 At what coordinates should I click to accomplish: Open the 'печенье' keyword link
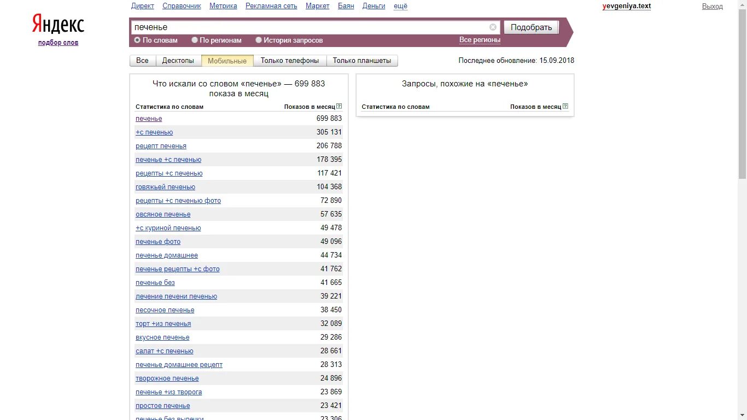click(x=149, y=119)
